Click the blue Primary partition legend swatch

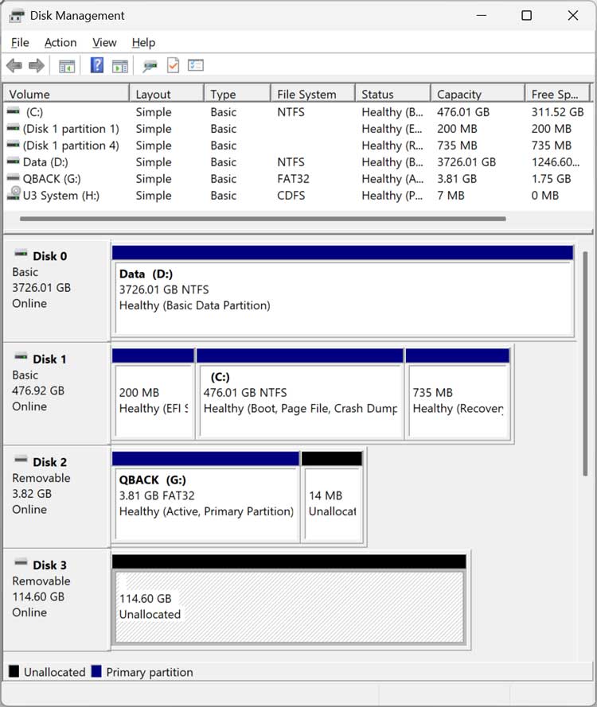(96, 671)
